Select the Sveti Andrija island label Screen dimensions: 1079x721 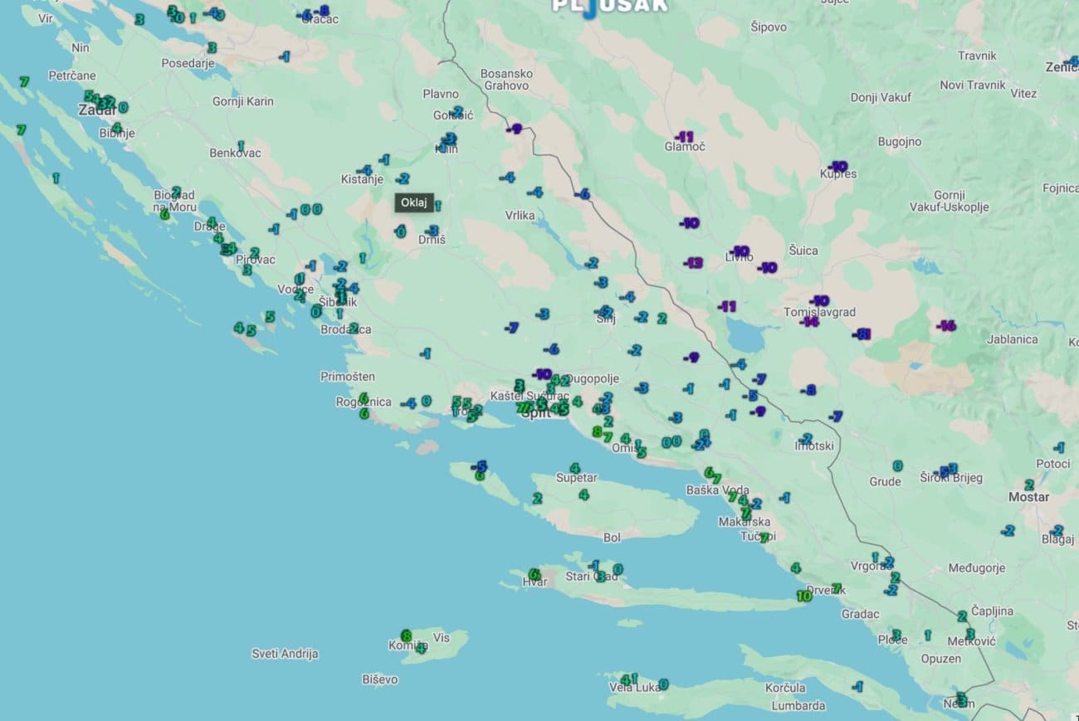point(285,654)
